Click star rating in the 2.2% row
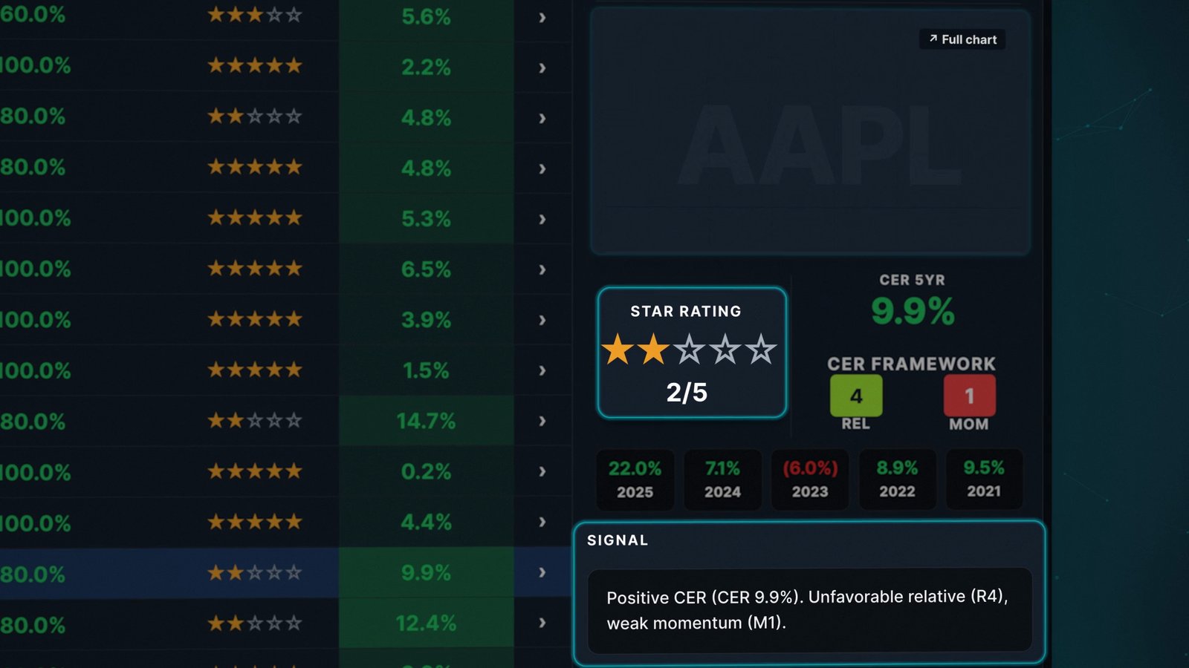1189x668 pixels. pos(255,66)
